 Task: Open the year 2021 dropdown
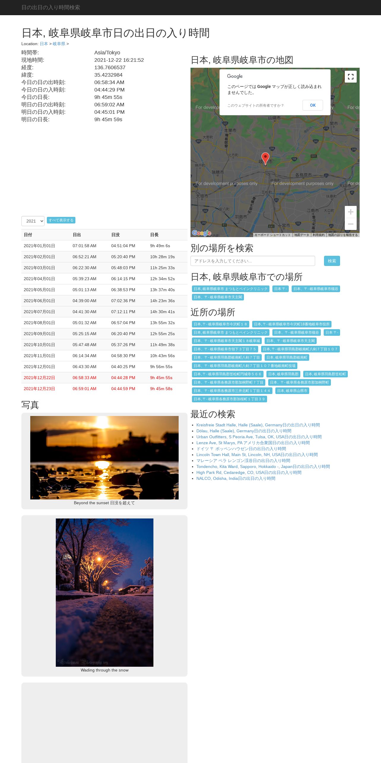tap(33, 221)
